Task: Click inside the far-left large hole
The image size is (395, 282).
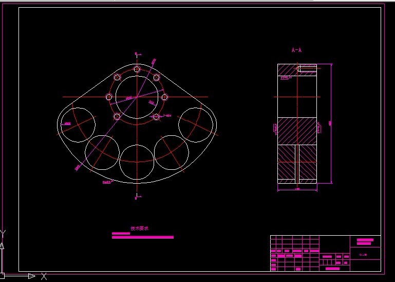Action: coord(78,125)
